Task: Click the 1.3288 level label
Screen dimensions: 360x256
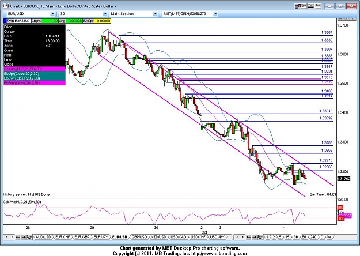Action: pos(327,143)
